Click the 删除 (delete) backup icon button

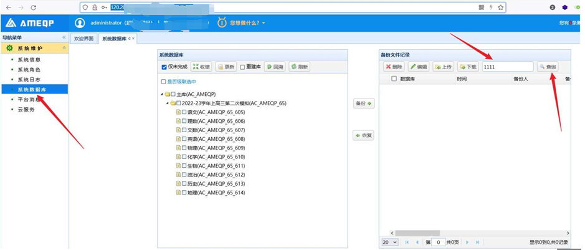coord(394,67)
